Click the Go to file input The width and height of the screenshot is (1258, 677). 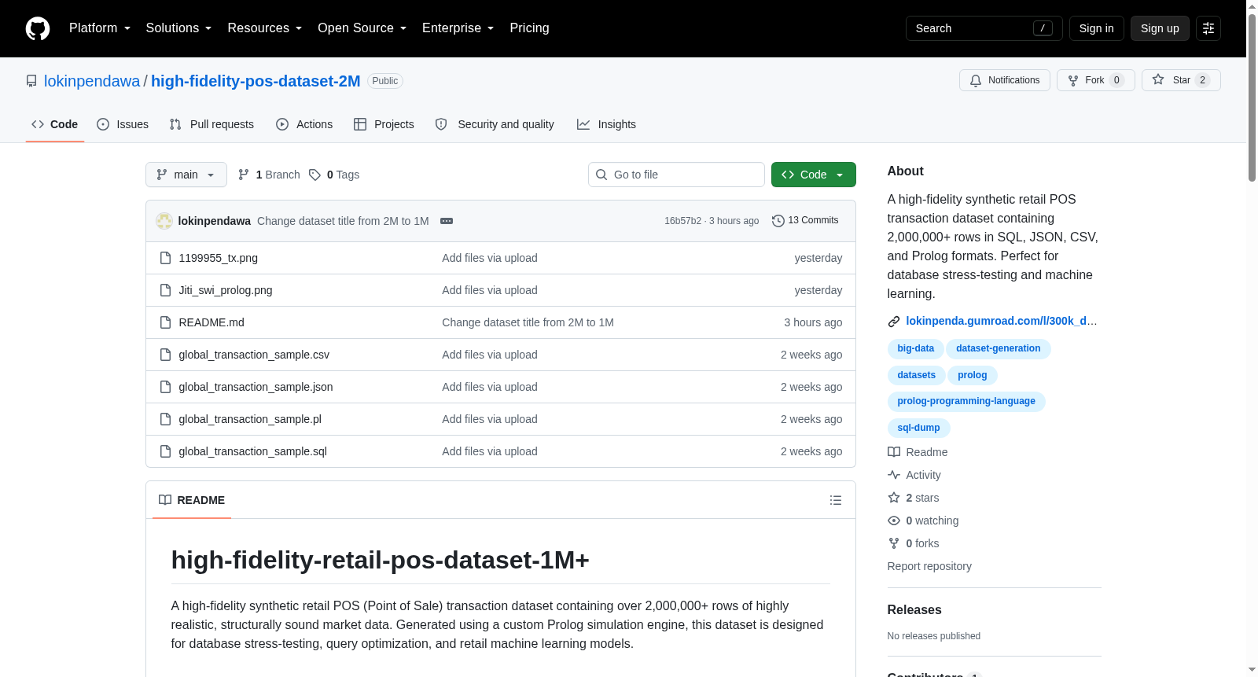(676, 175)
